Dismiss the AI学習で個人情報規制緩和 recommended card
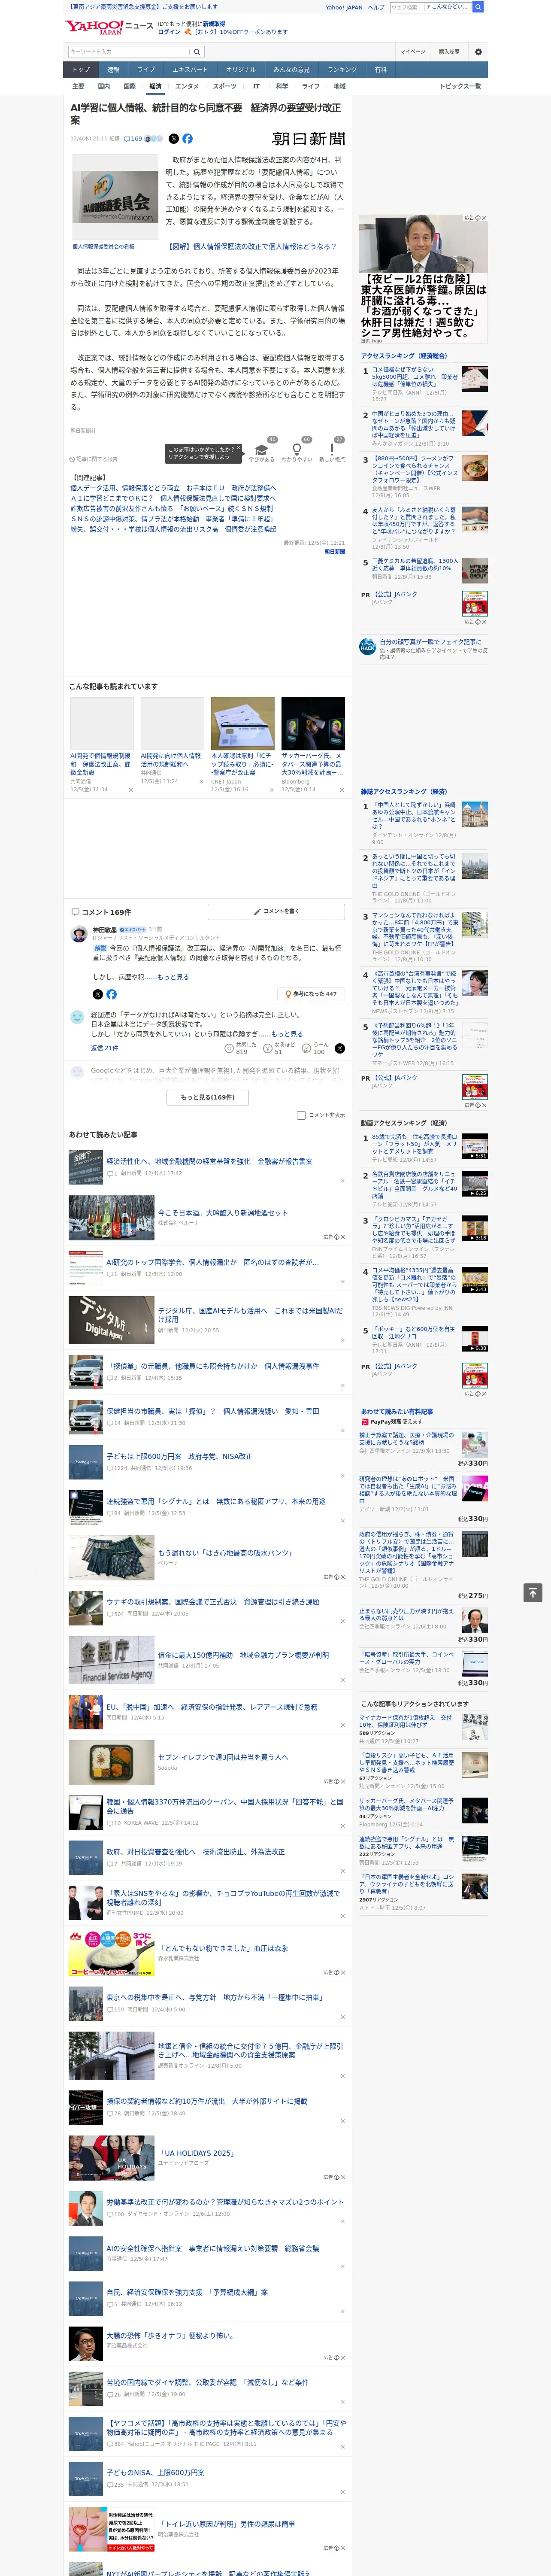551x2576 pixels. coord(131,790)
